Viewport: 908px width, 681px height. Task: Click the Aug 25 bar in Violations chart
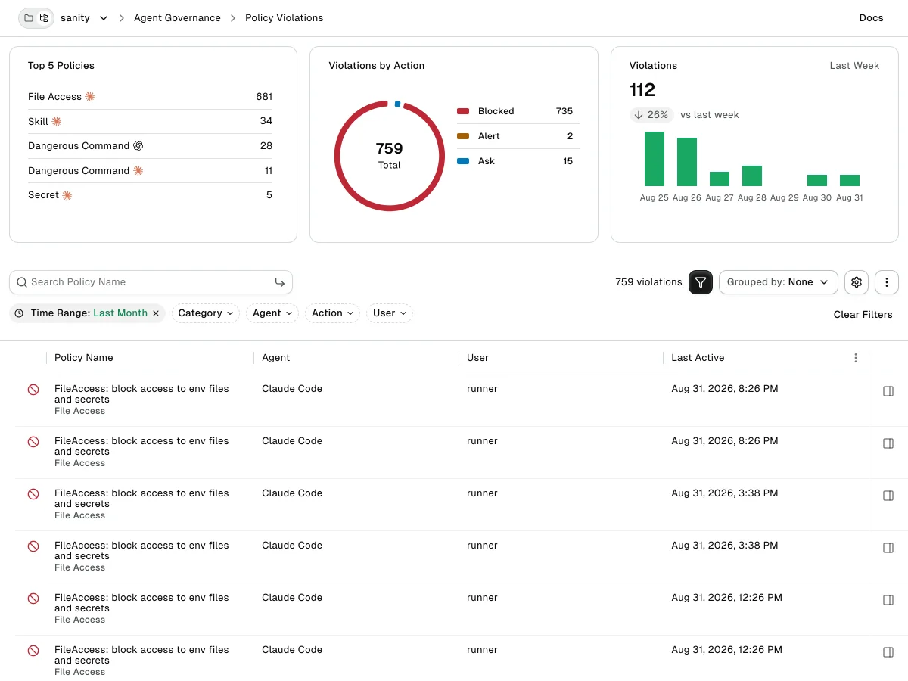655,159
